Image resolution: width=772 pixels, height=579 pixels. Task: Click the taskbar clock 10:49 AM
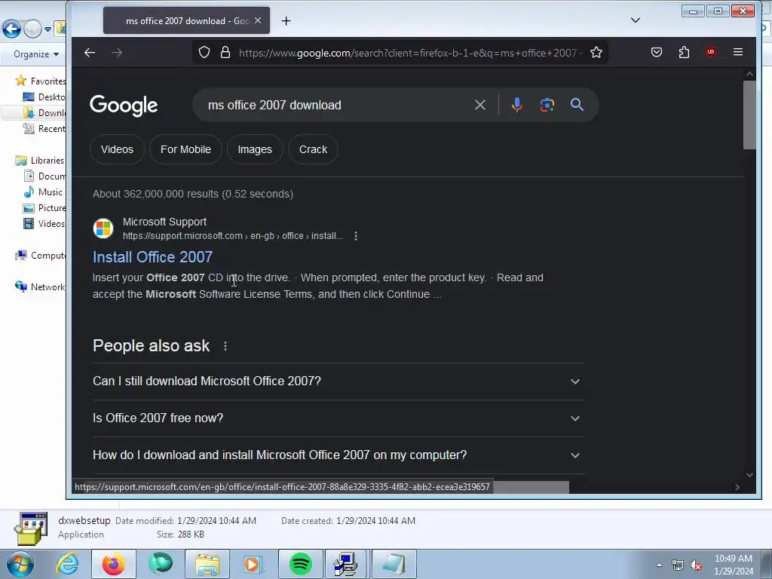(x=733, y=559)
